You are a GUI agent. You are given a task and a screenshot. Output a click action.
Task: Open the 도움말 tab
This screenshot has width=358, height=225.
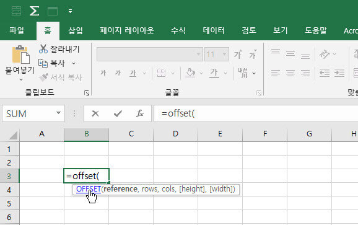[x=316, y=30]
